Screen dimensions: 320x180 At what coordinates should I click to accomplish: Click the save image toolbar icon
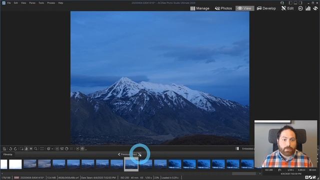tap(4, 149)
